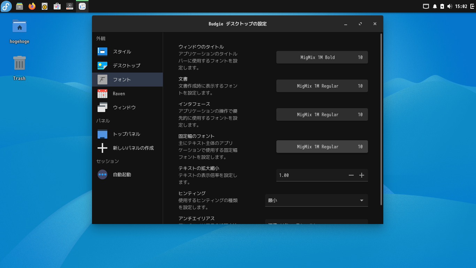Click the テキストの拡大縮小 setting label
This screenshot has width=476, height=268.
[x=199, y=168]
